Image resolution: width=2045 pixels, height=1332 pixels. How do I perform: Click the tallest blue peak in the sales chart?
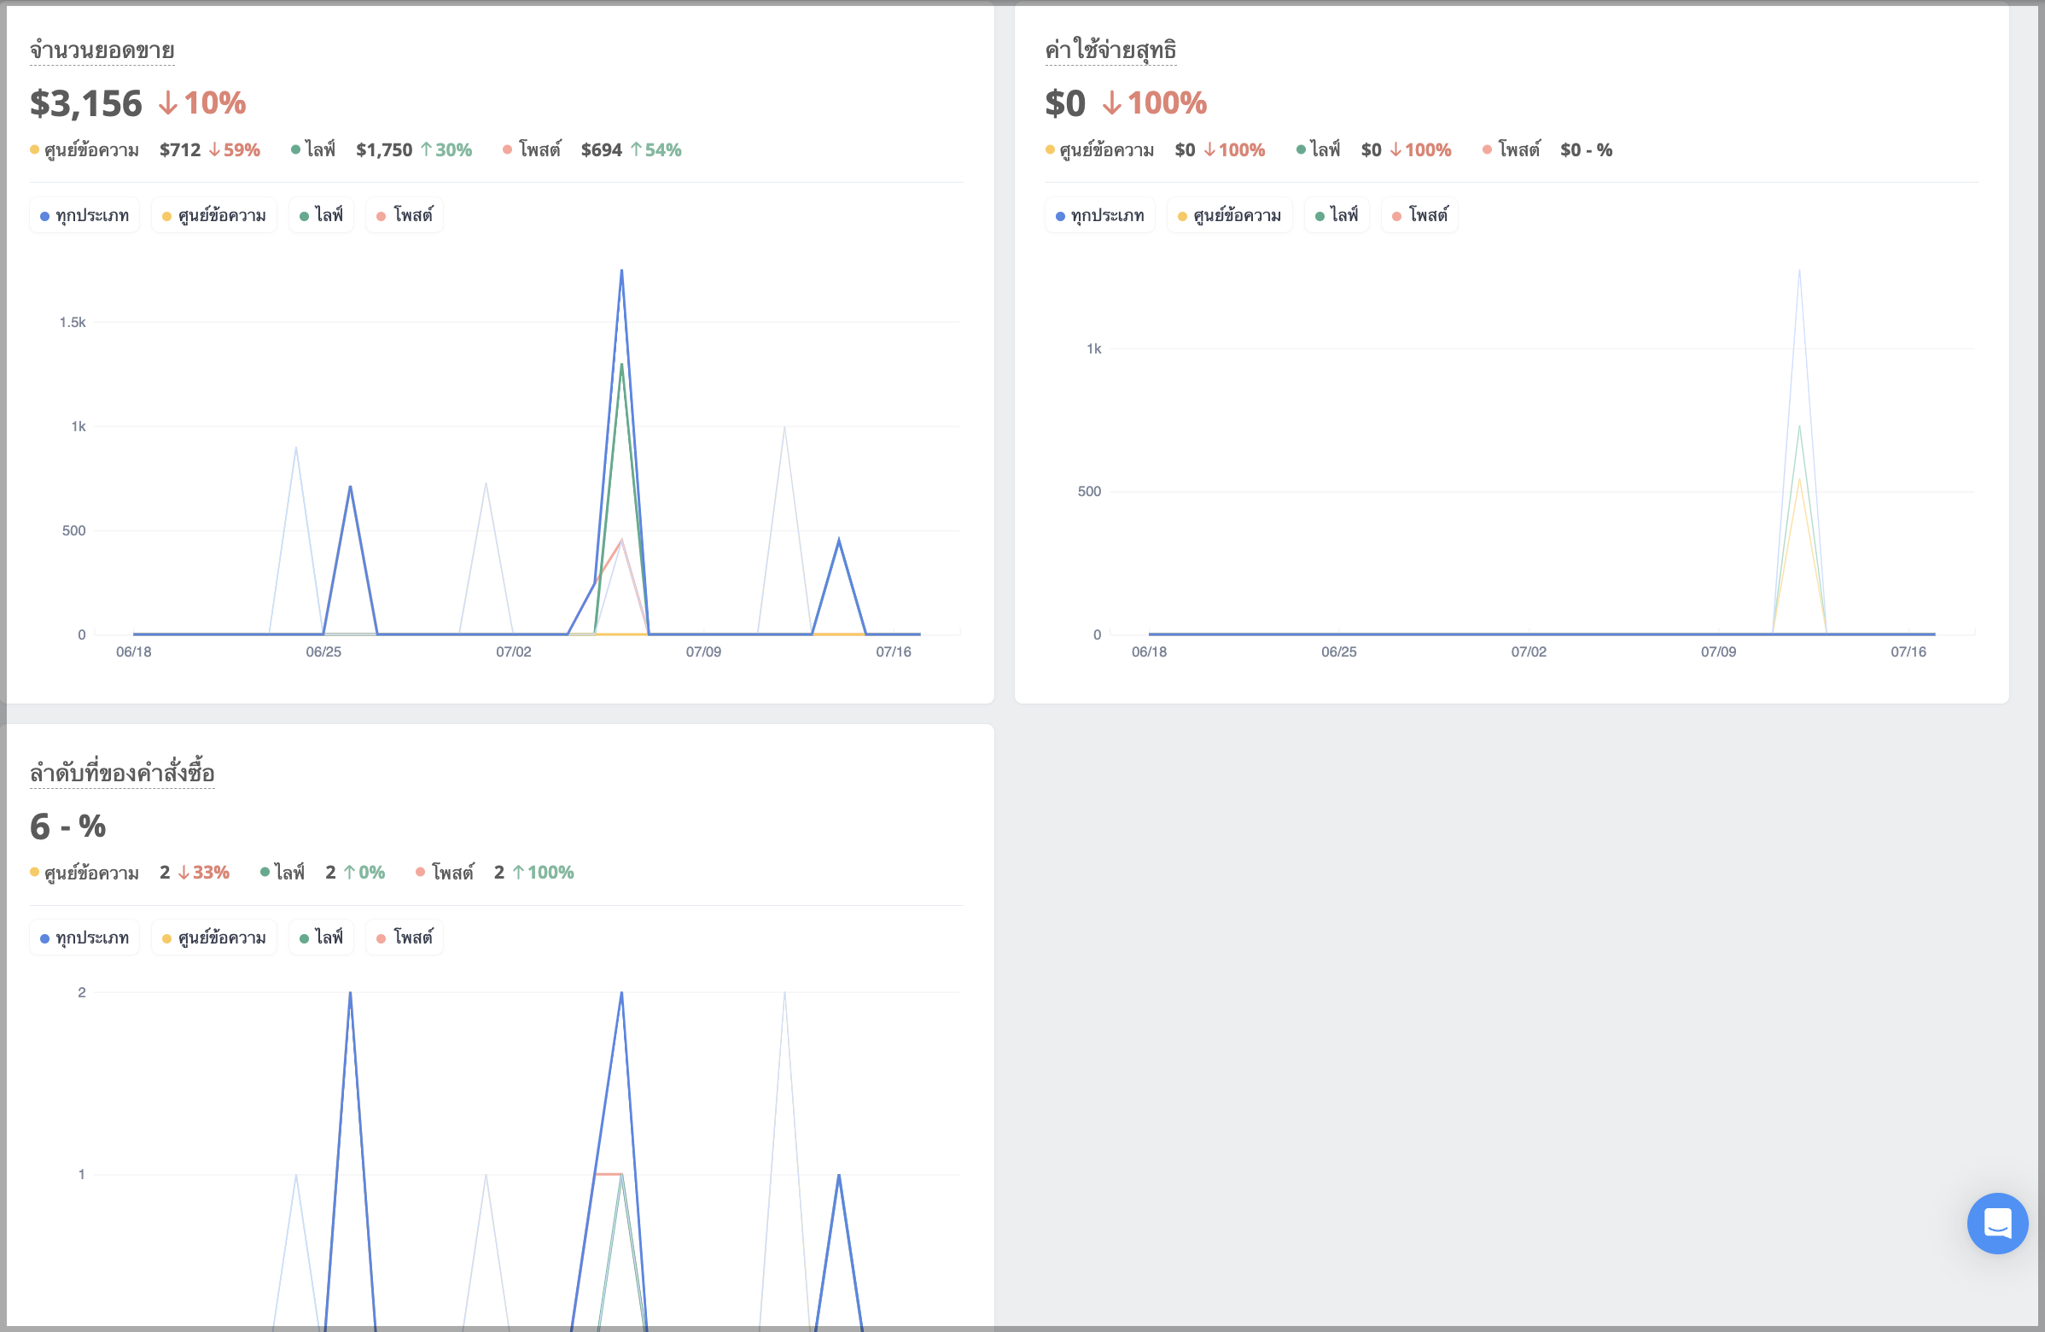coord(621,272)
